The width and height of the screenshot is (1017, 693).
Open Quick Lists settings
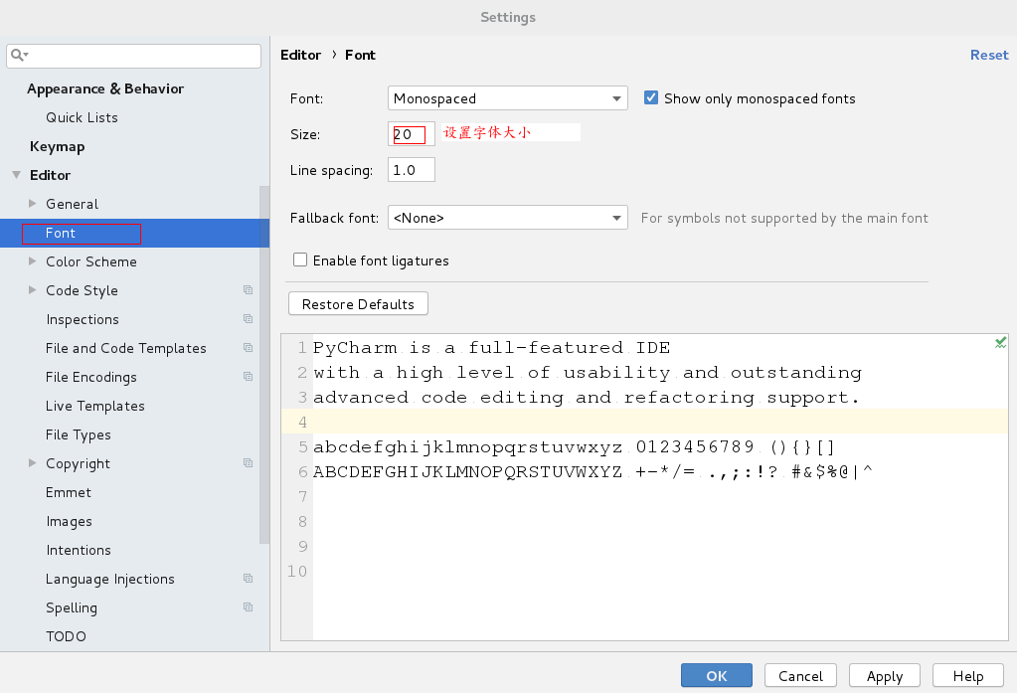[x=82, y=117]
